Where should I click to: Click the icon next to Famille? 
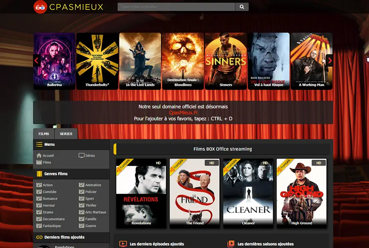pyautogui.click(x=82, y=219)
